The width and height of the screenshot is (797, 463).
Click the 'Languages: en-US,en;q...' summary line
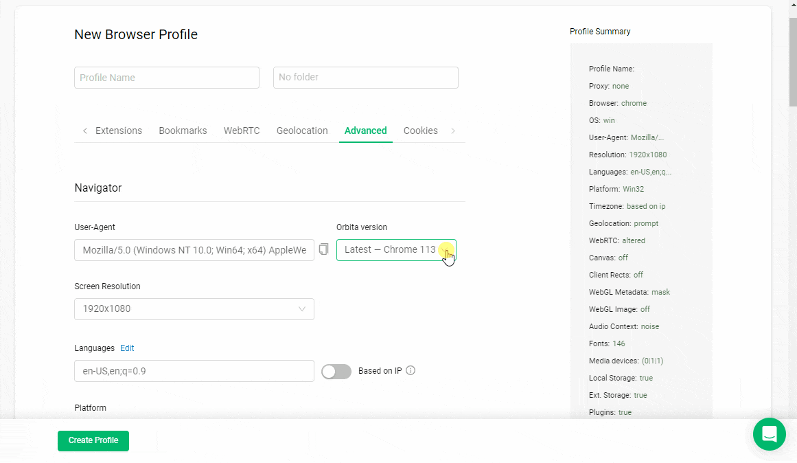[x=629, y=172]
